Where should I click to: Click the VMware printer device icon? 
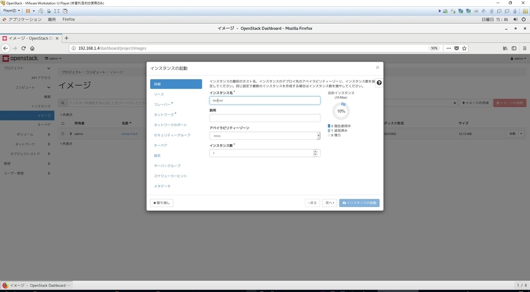tap(476, 11)
